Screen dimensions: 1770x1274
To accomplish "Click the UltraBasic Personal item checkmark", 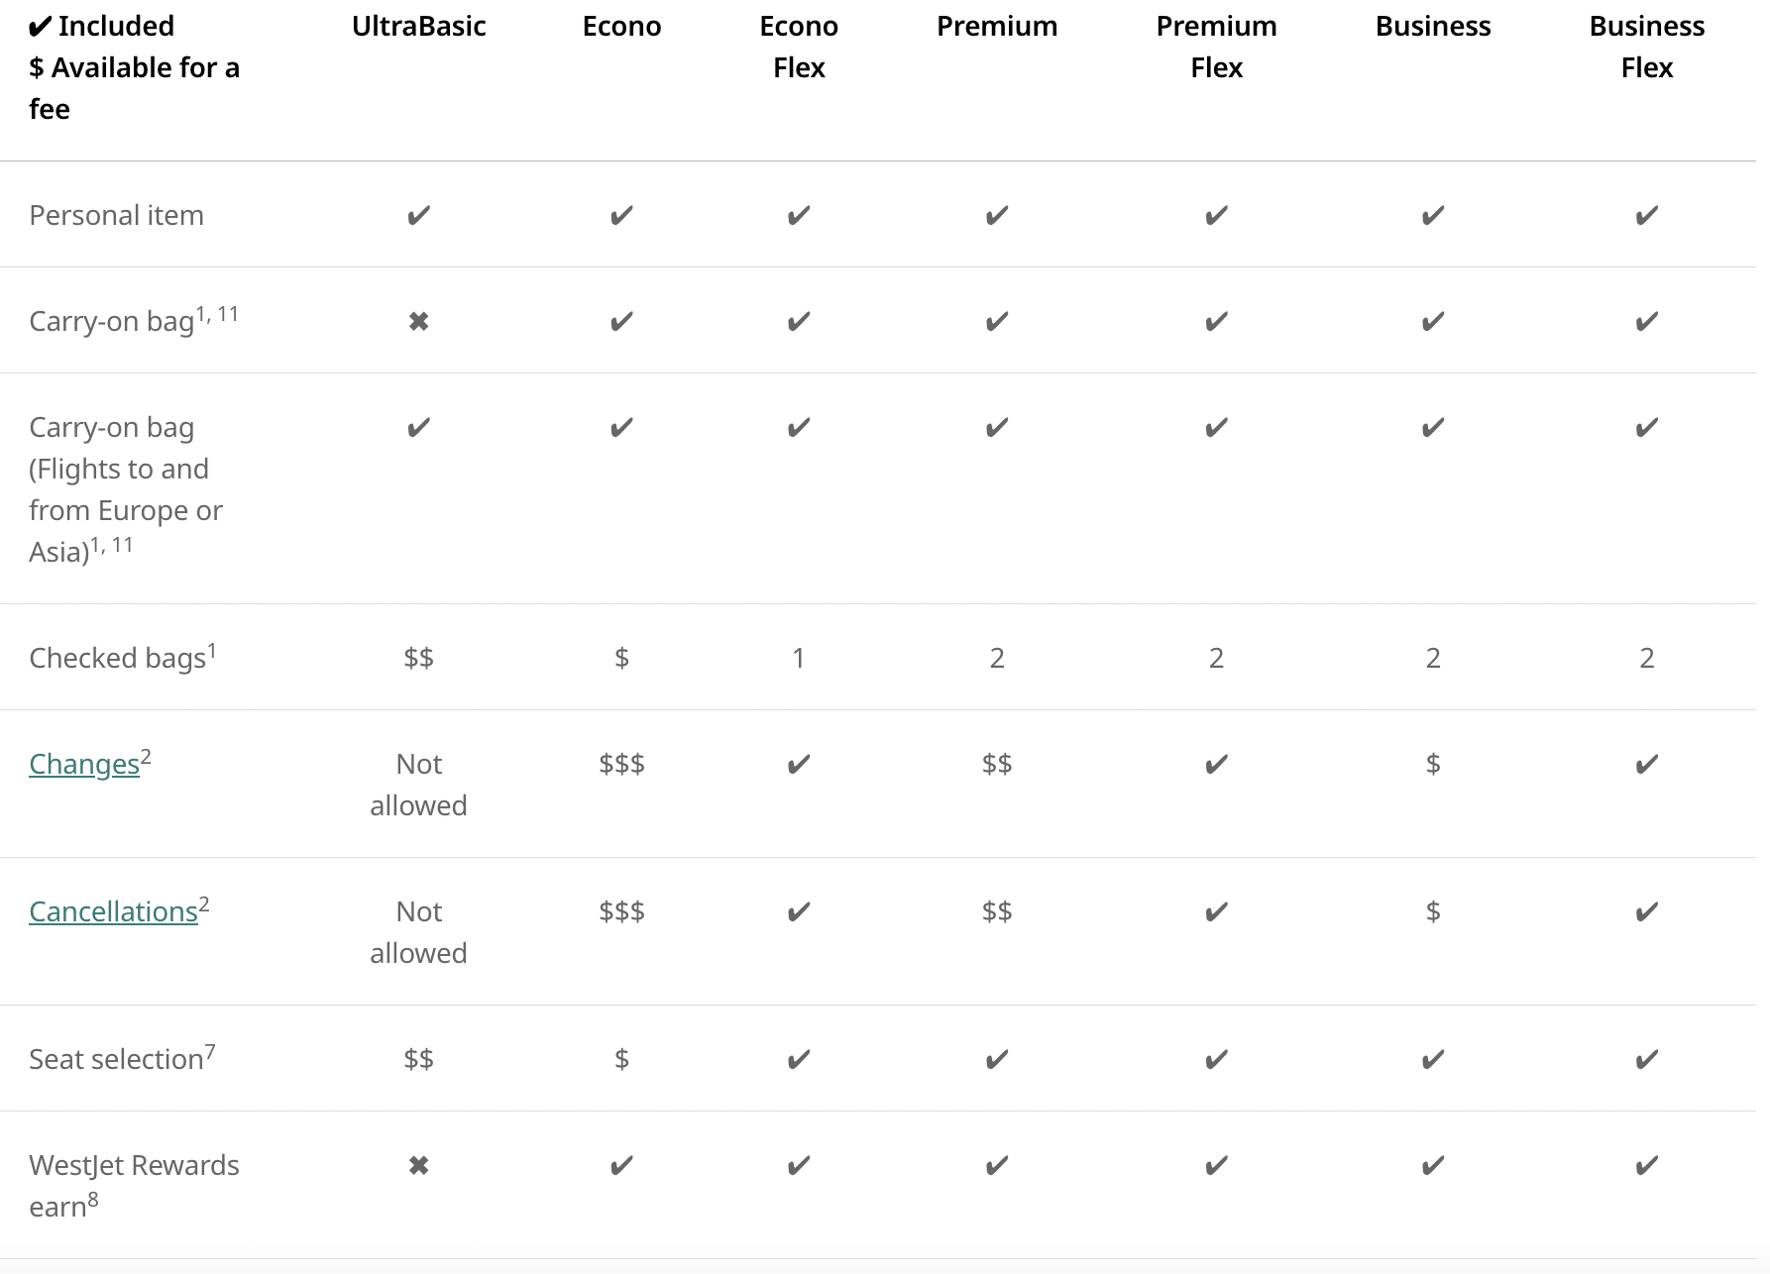I will [419, 216].
